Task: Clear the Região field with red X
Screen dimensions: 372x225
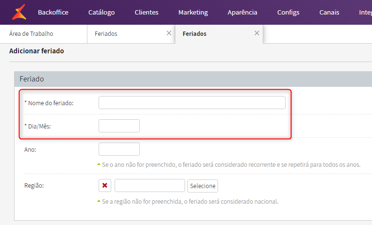Action: click(105, 185)
